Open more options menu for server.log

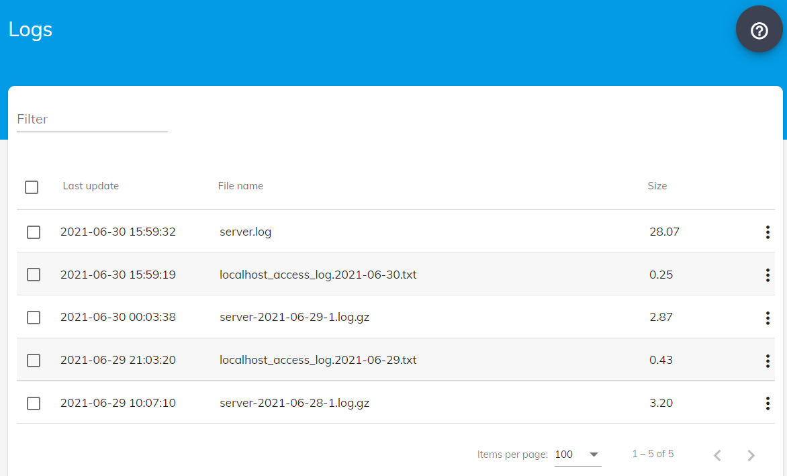click(x=768, y=232)
